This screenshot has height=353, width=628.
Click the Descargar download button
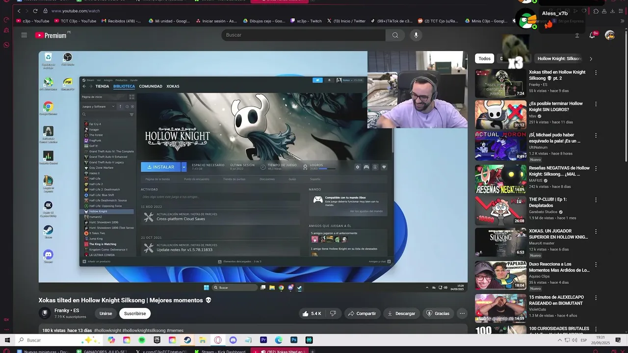tap(401, 313)
